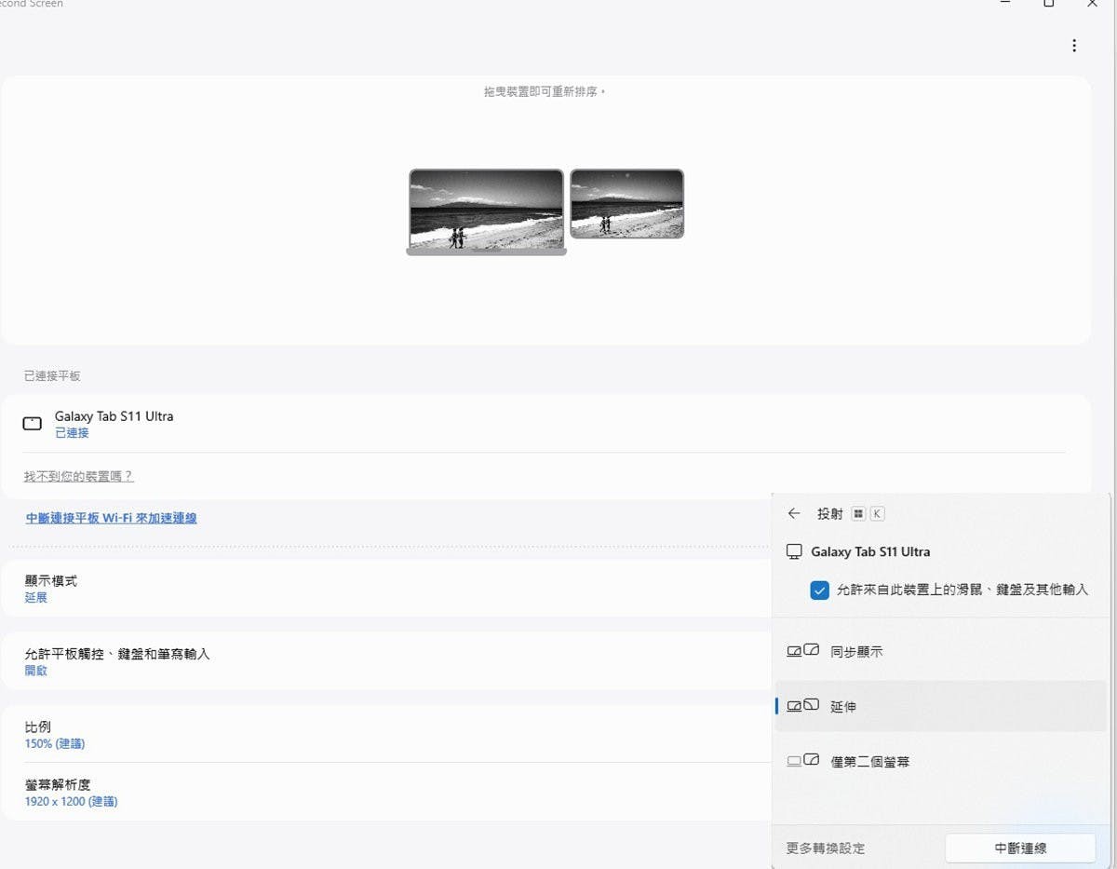Click the K key badge next to 投射
This screenshot has height=869, width=1117.
pyautogui.click(x=877, y=513)
